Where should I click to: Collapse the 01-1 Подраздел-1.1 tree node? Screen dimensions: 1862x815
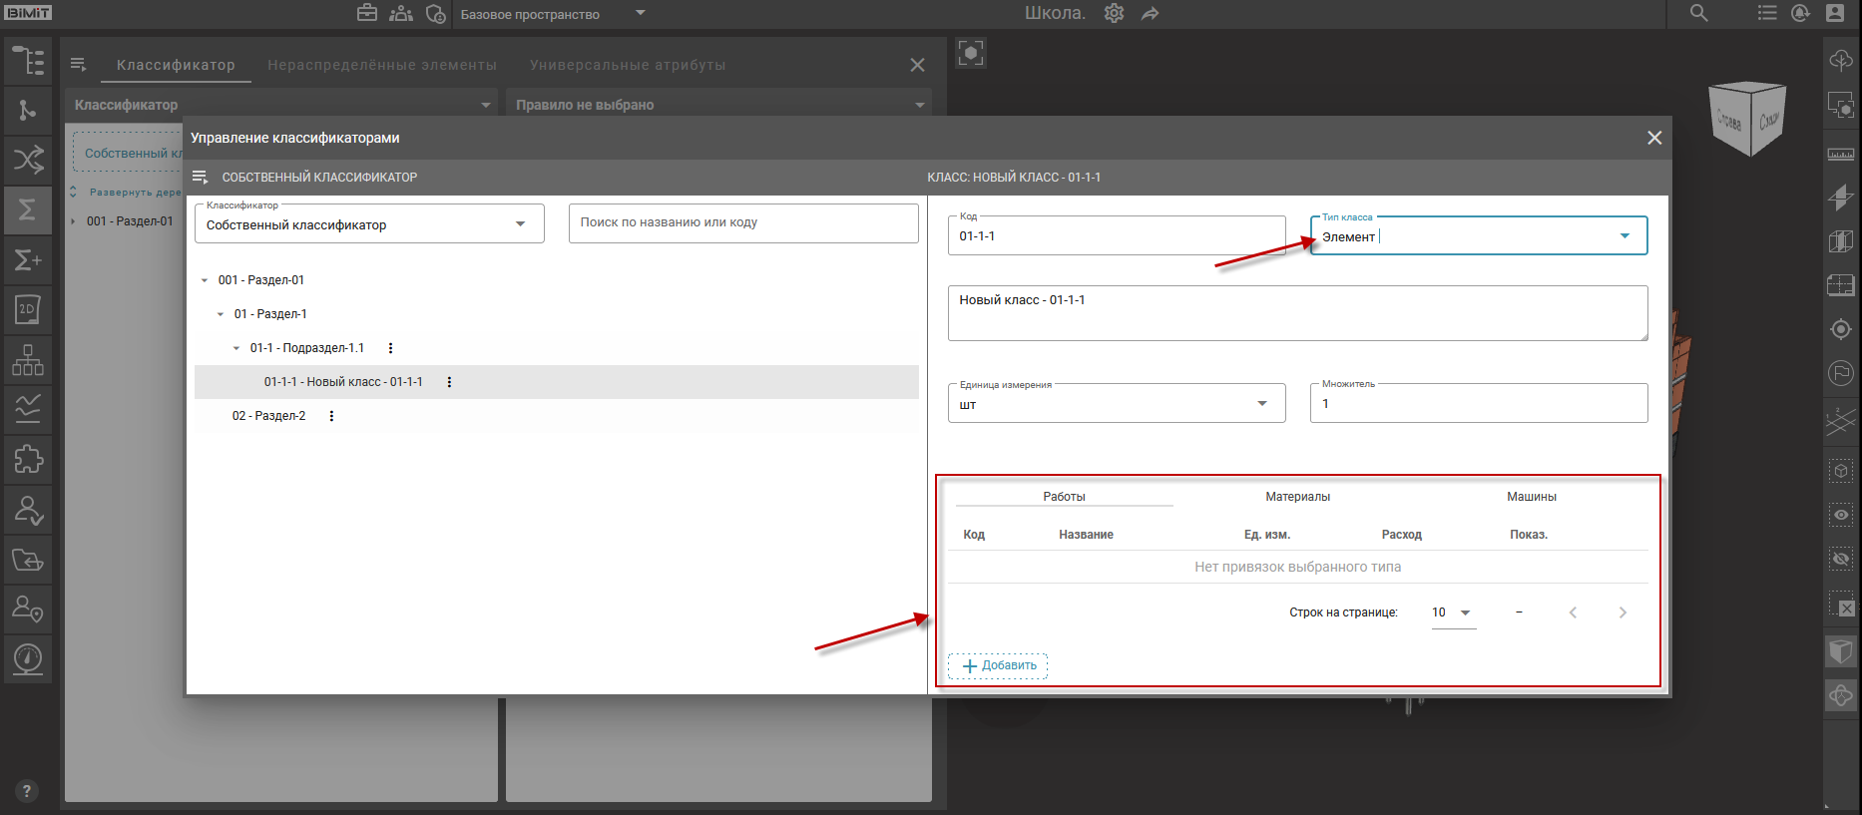point(236,348)
